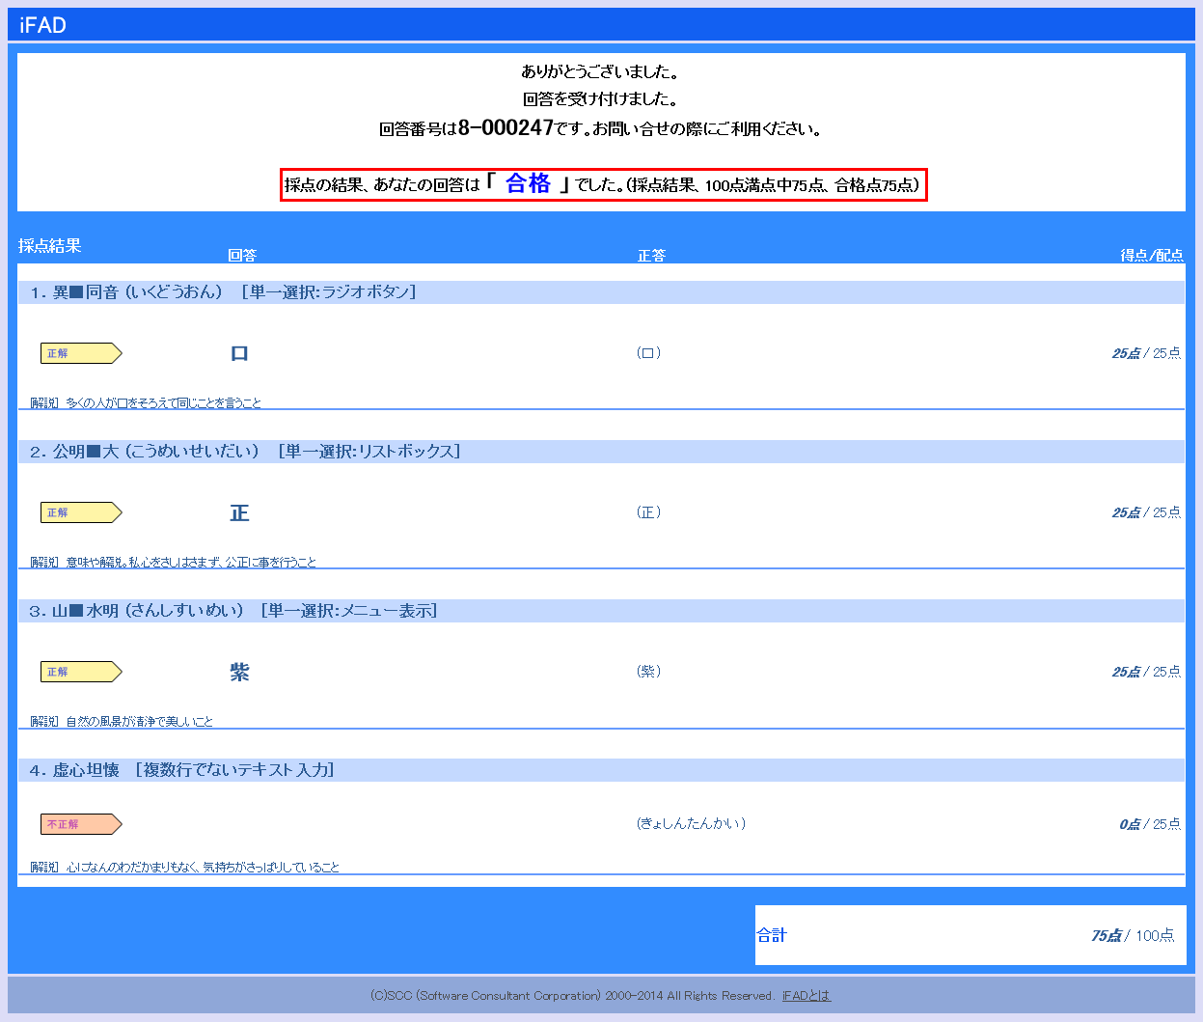This screenshot has width=1203, height=1022.
Task: Click the submitted answer 正
Action: 239,512
